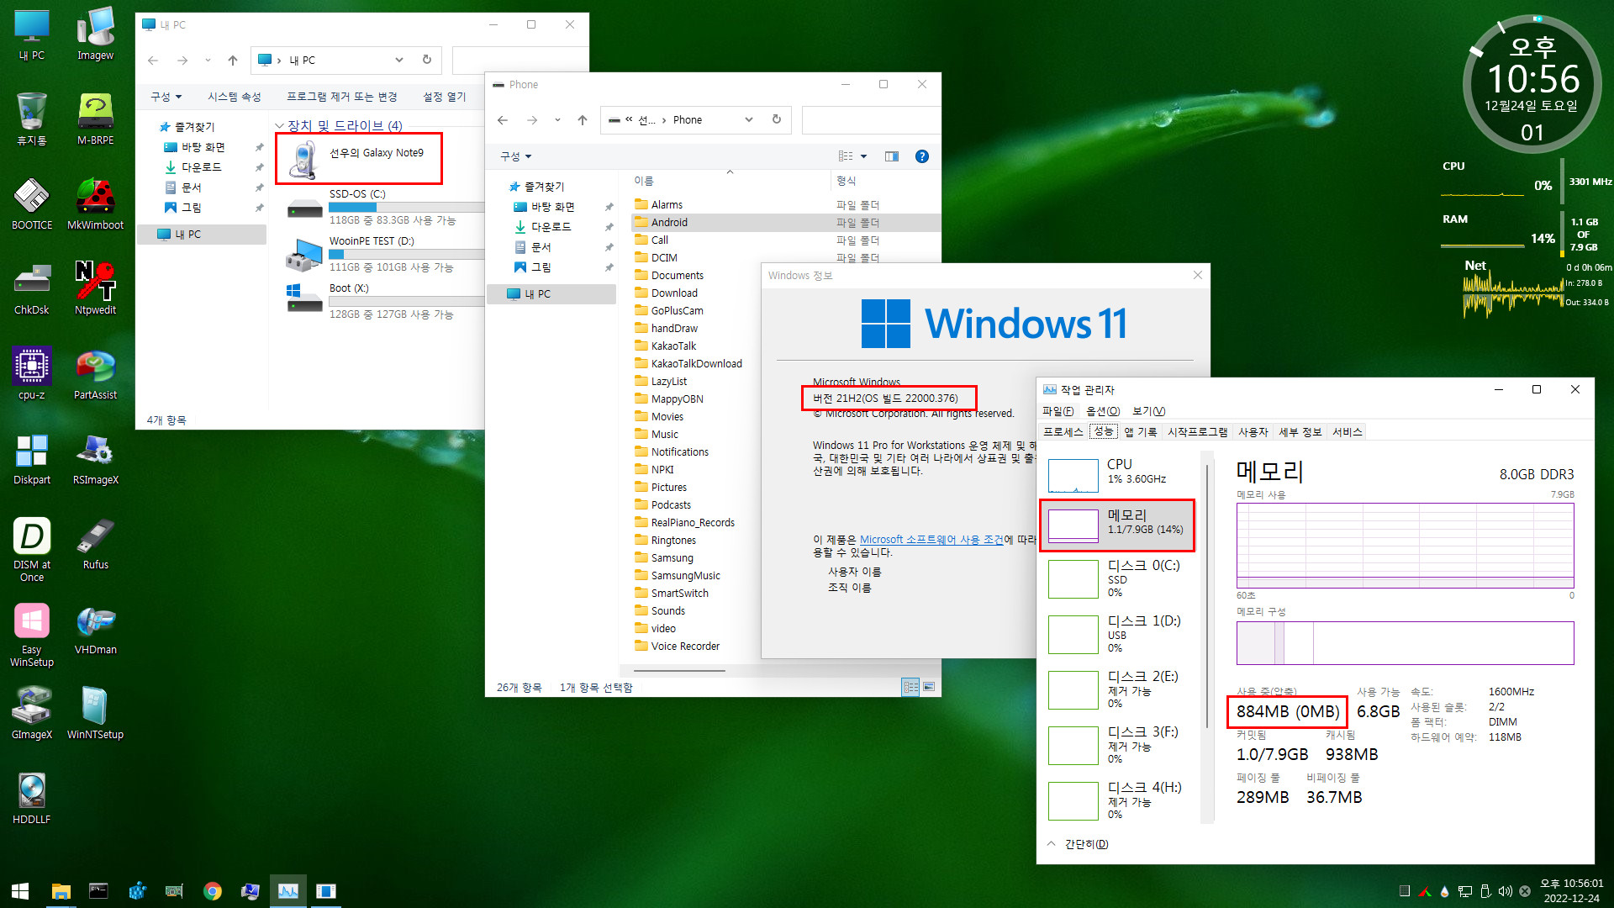The height and width of the screenshot is (908, 1614).
Task: Open the Easy WinSetup icon
Action: pos(32,633)
